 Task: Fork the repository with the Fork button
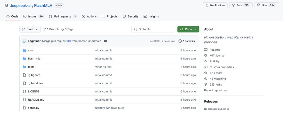pos(241,5)
